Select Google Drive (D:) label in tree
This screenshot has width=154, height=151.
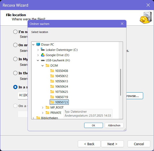click(x=57, y=55)
